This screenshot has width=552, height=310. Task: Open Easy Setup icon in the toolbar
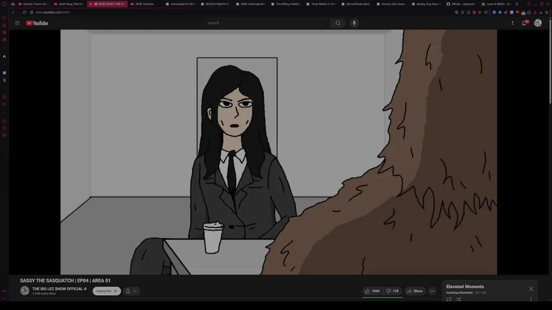pos(546,12)
